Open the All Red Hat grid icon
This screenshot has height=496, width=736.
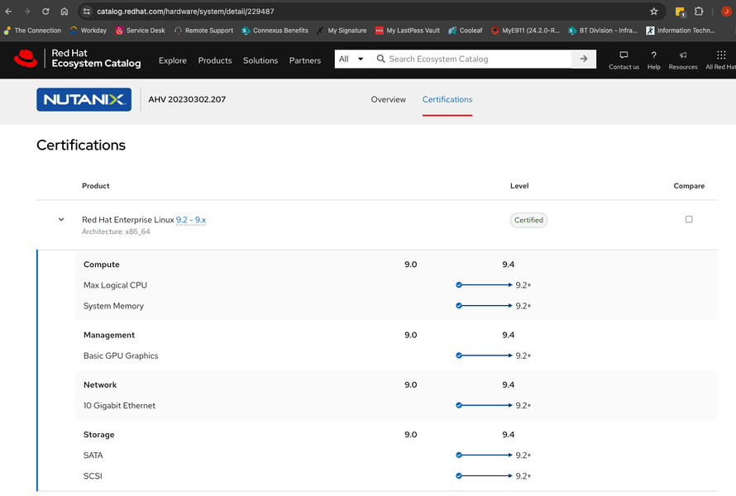click(x=720, y=55)
